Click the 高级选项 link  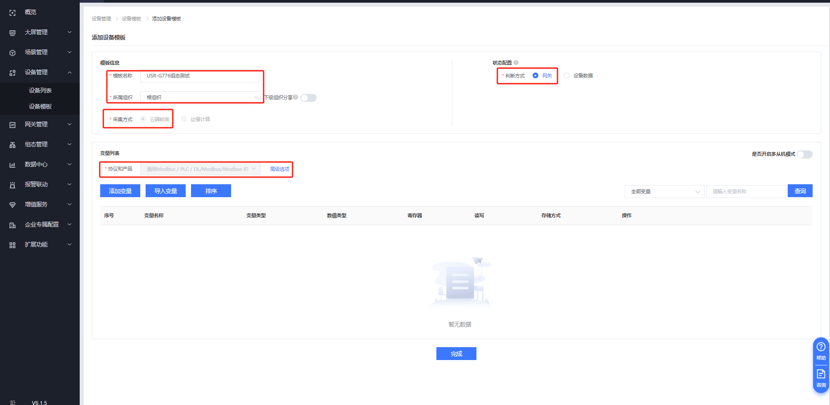(x=280, y=169)
